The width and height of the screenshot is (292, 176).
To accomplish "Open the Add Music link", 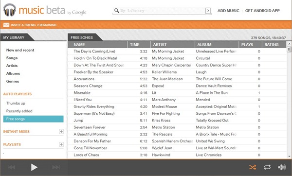I will (228, 11).
